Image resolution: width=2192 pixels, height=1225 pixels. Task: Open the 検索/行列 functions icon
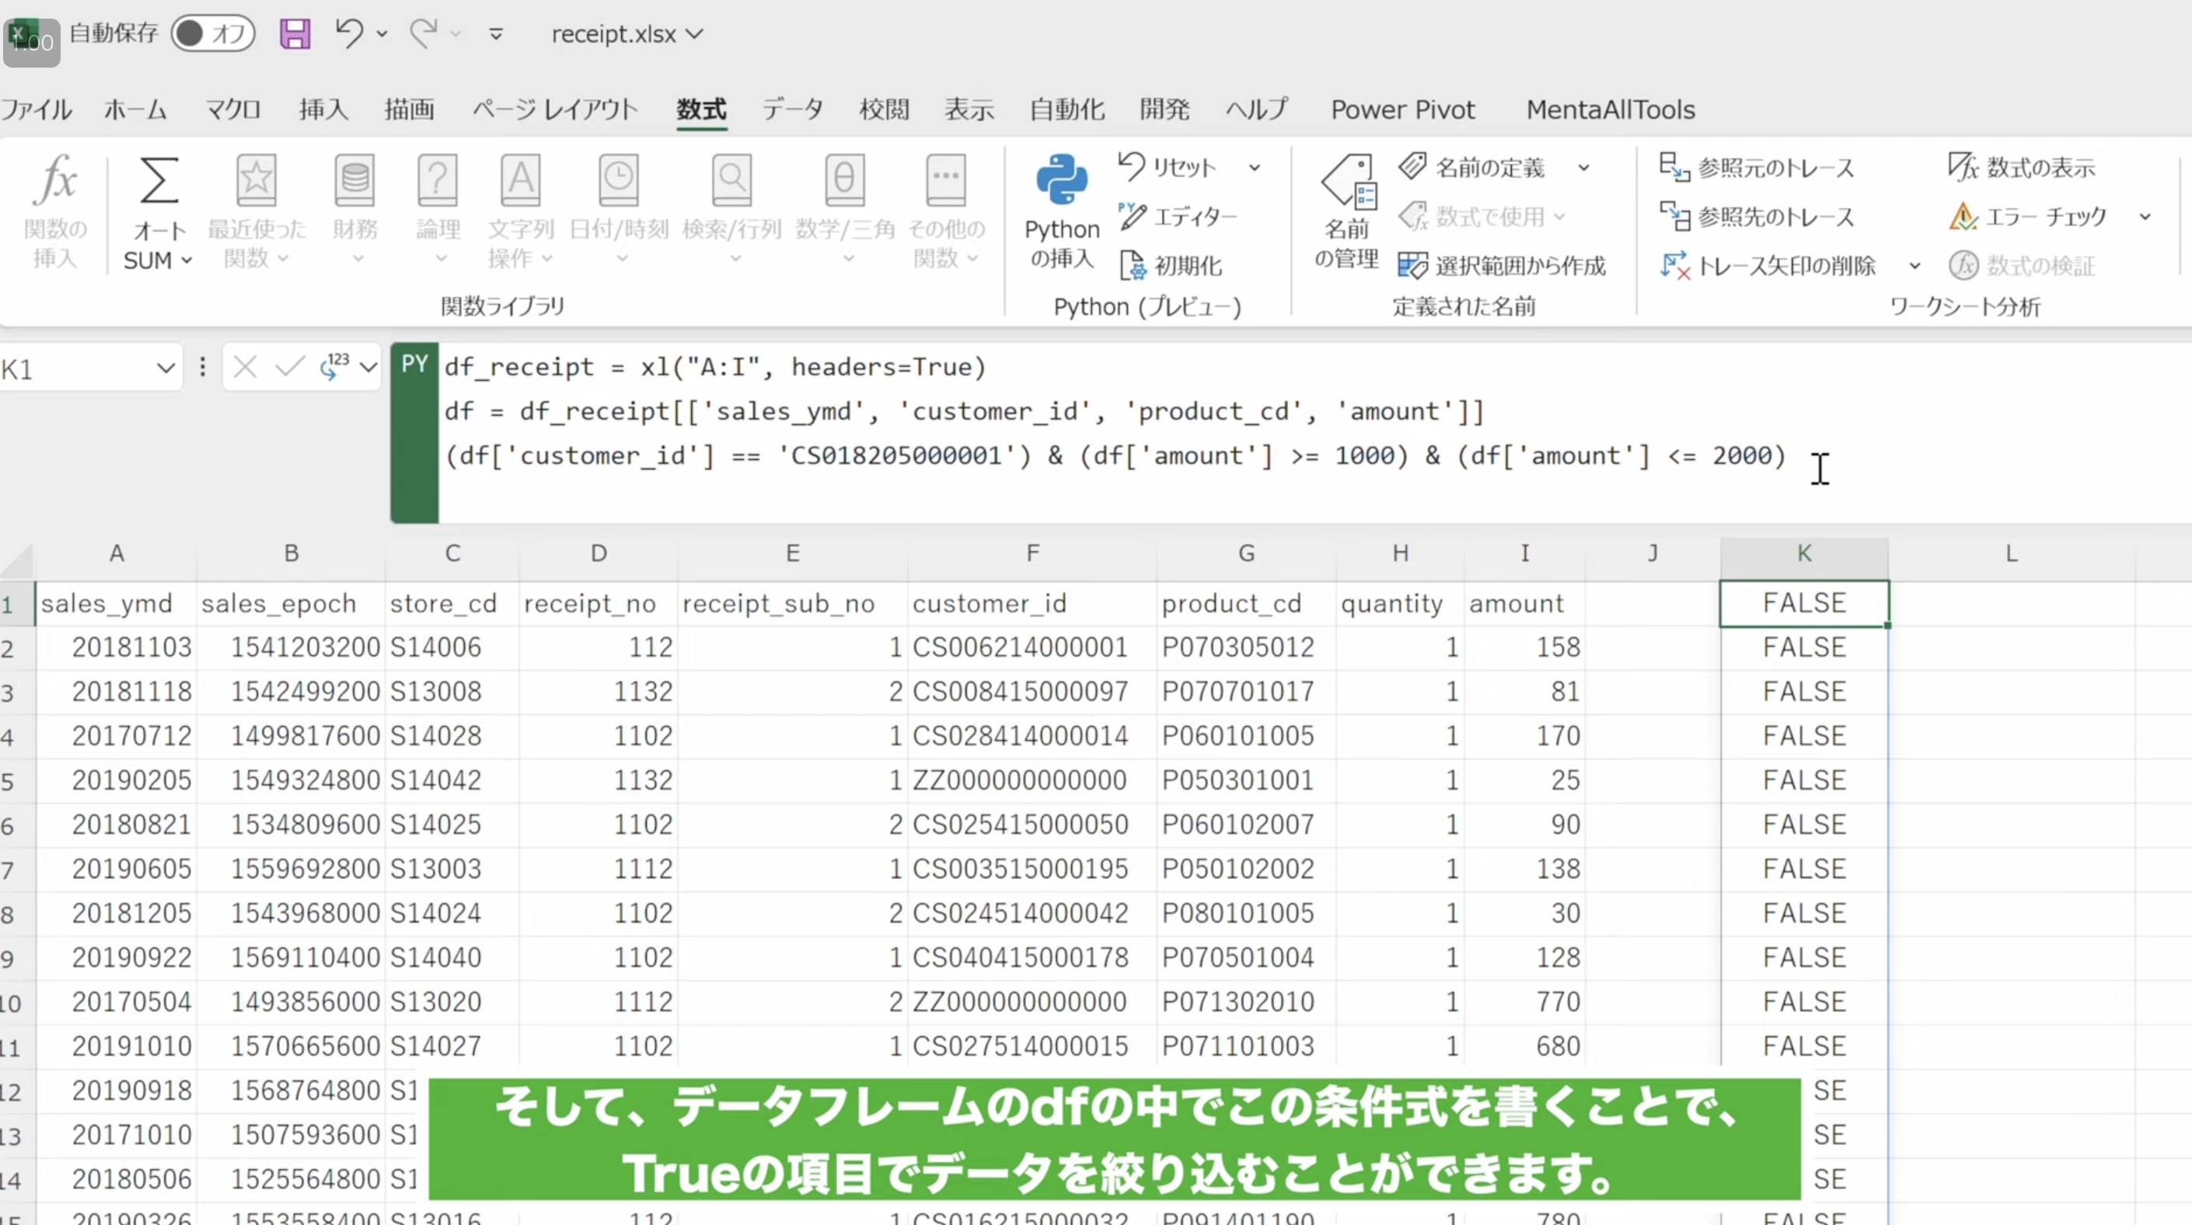tap(731, 180)
